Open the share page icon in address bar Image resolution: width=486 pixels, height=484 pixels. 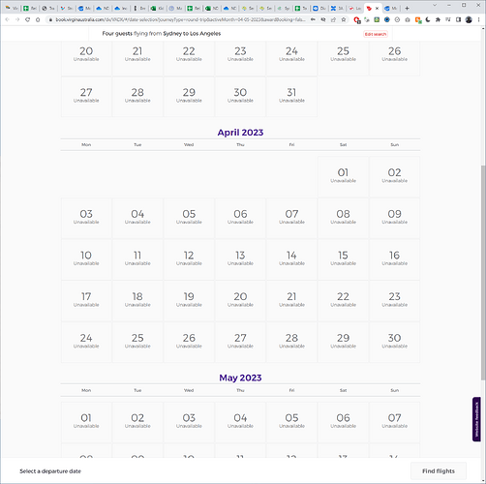tap(333, 19)
